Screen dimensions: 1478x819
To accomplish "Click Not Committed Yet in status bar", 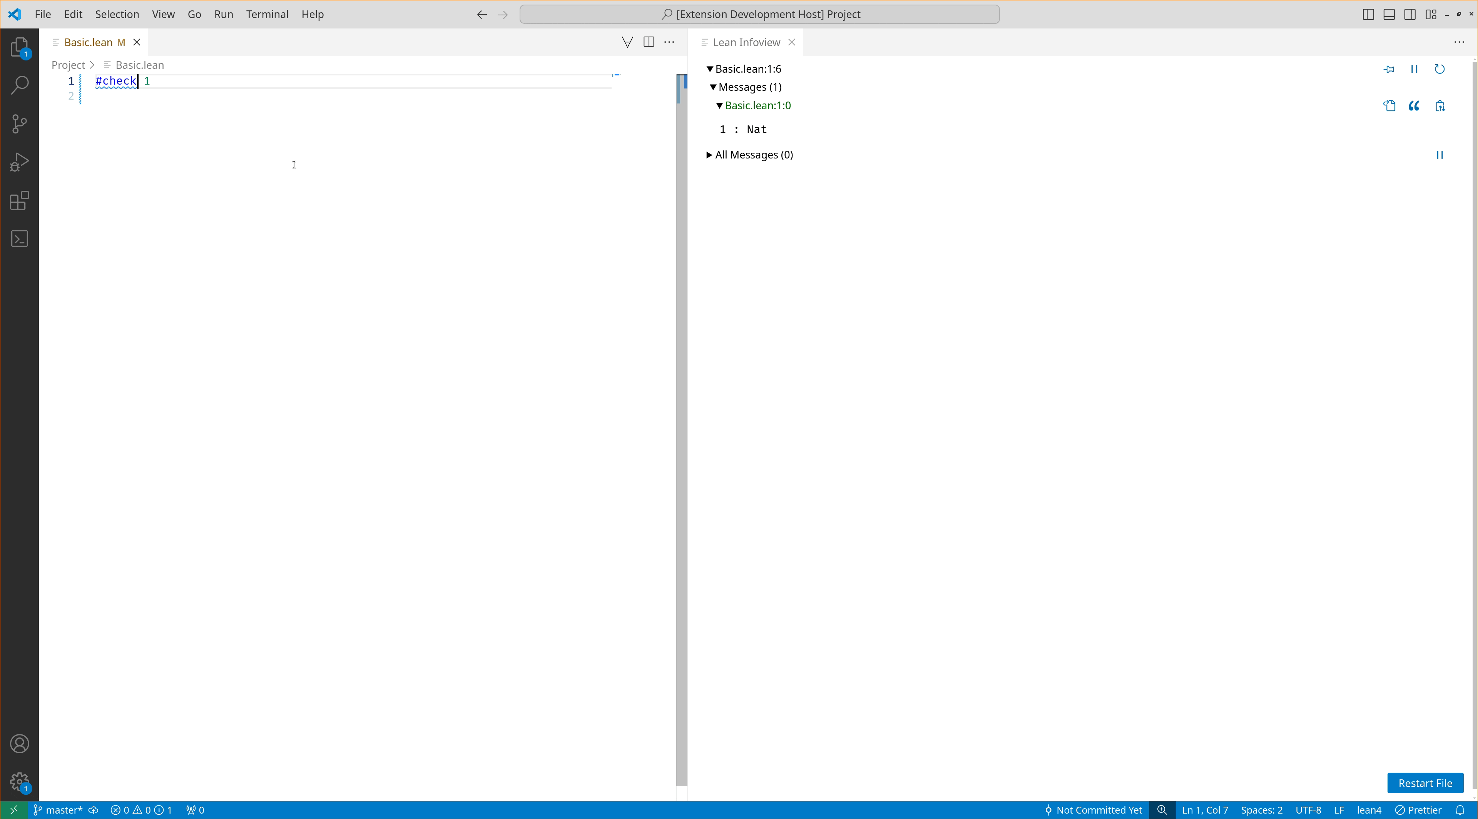I will click(x=1093, y=810).
